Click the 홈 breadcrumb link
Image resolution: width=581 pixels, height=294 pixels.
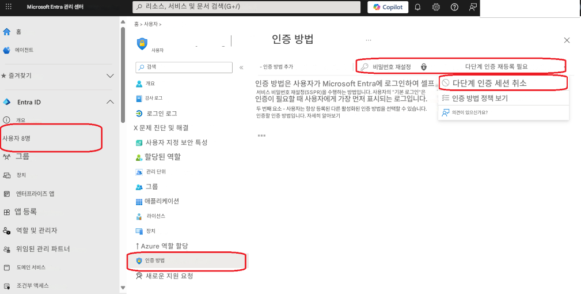pos(136,24)
